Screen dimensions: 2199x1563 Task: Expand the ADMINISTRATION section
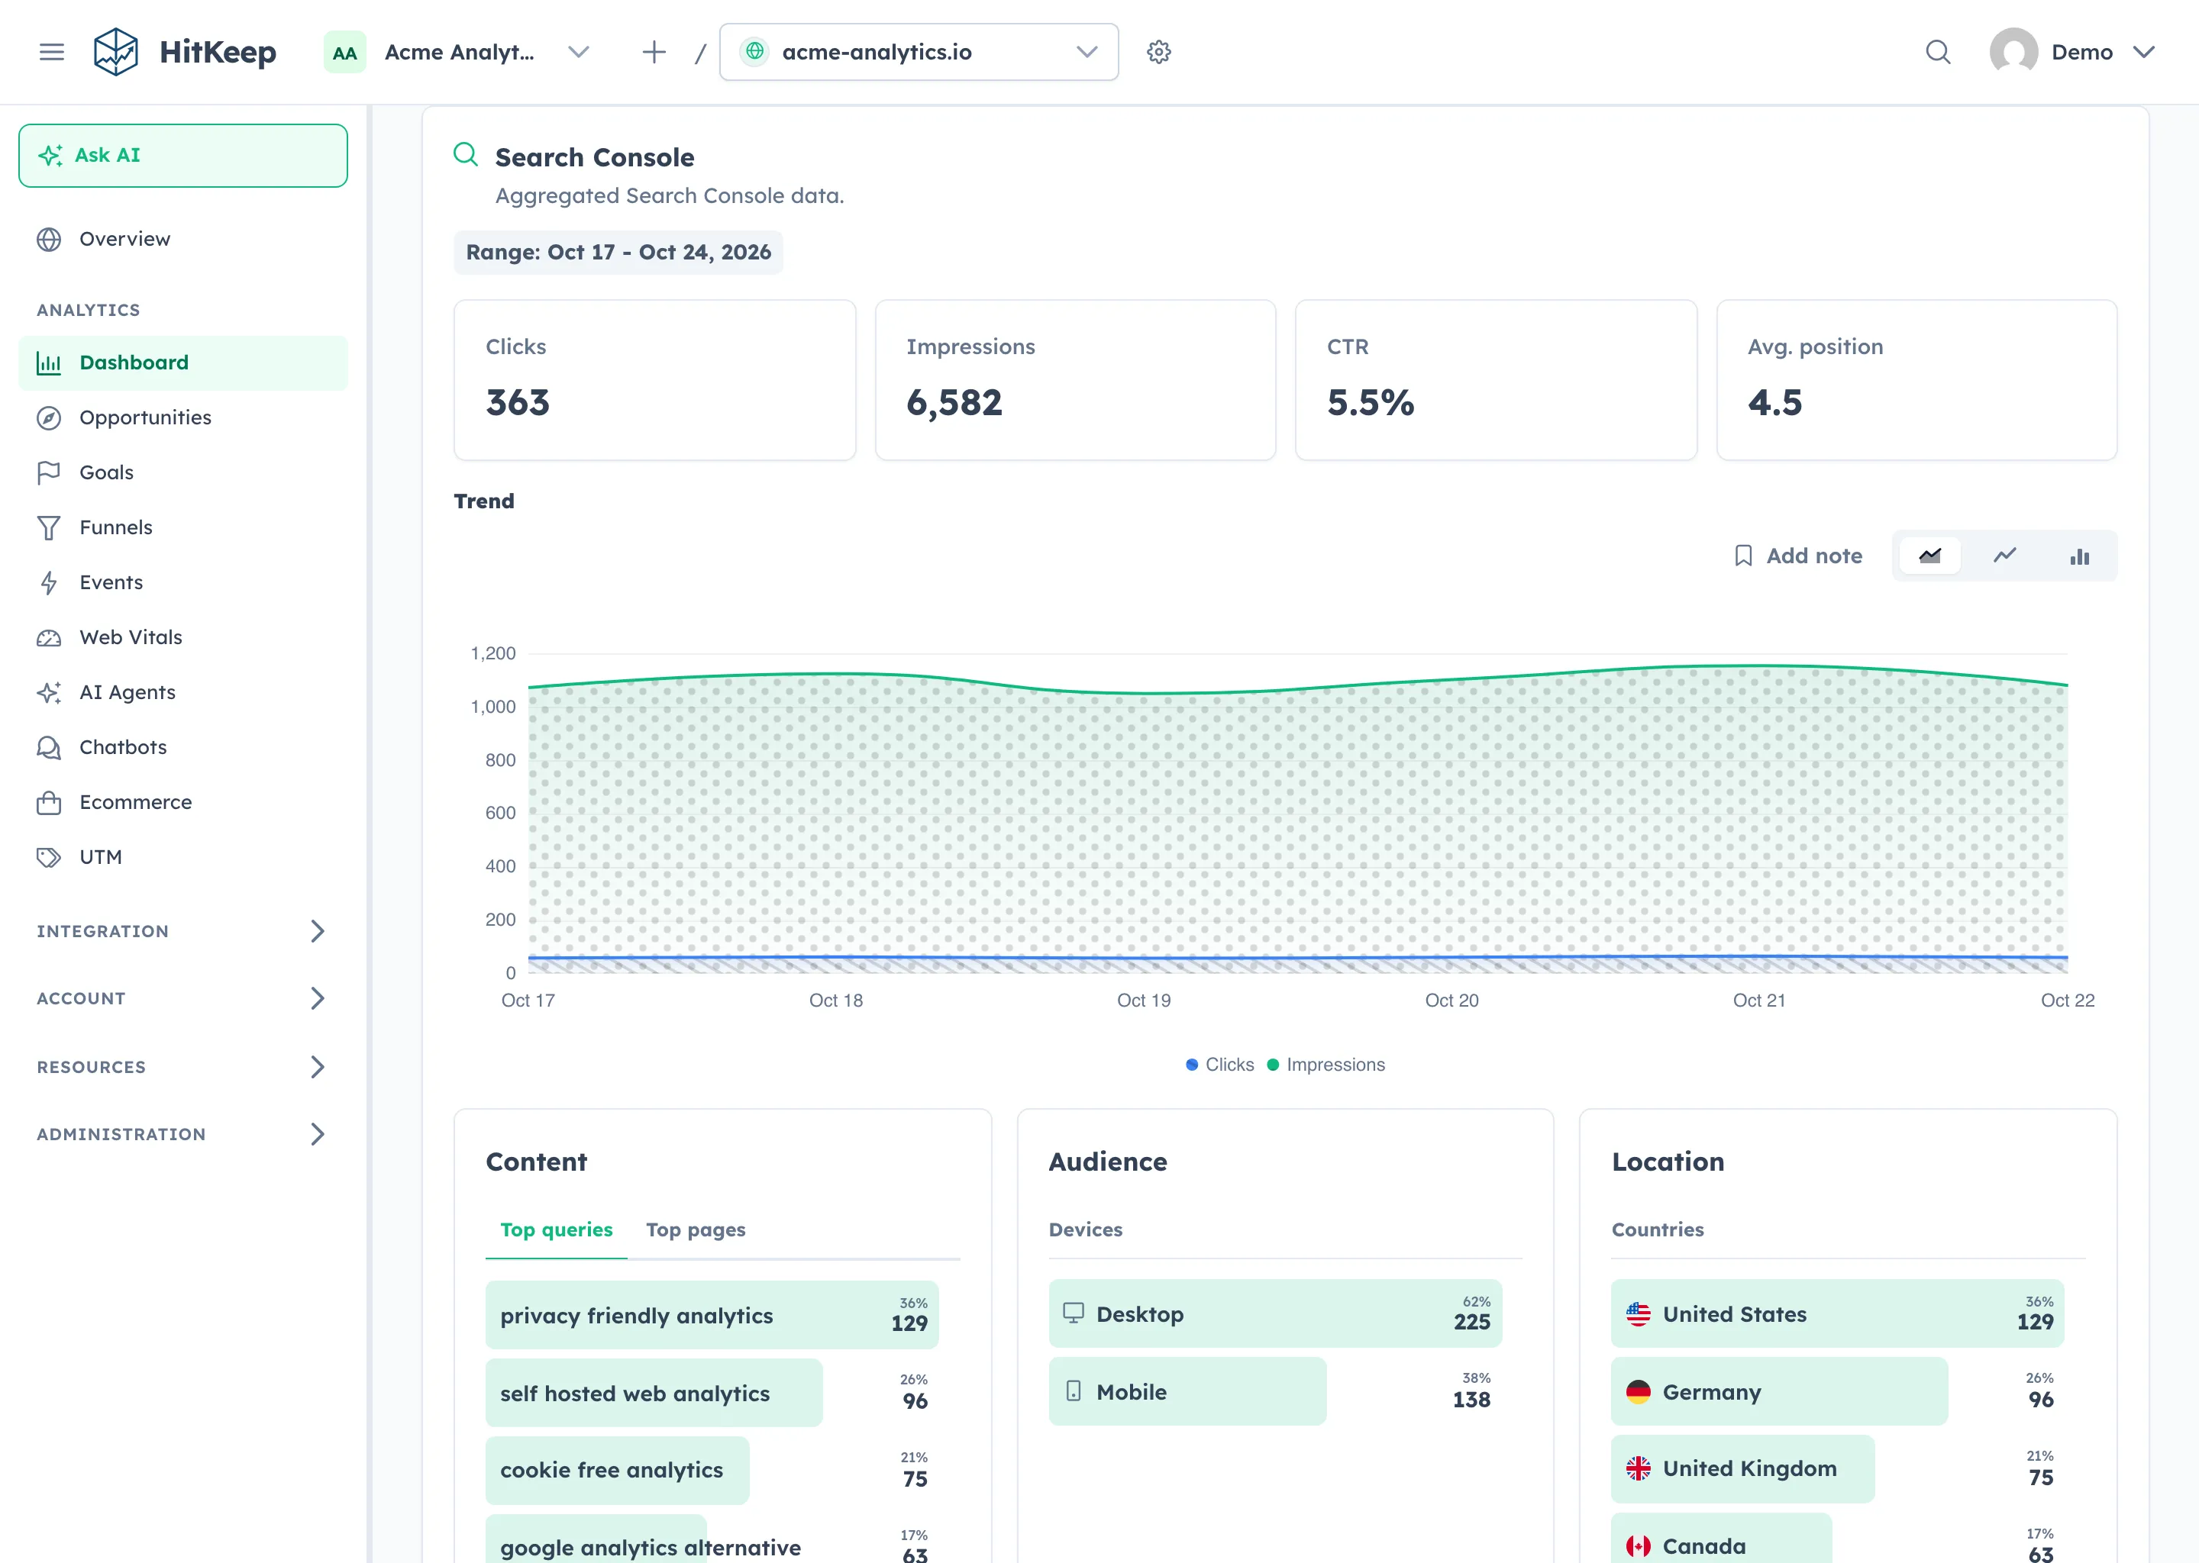[x=183, y=1134]
